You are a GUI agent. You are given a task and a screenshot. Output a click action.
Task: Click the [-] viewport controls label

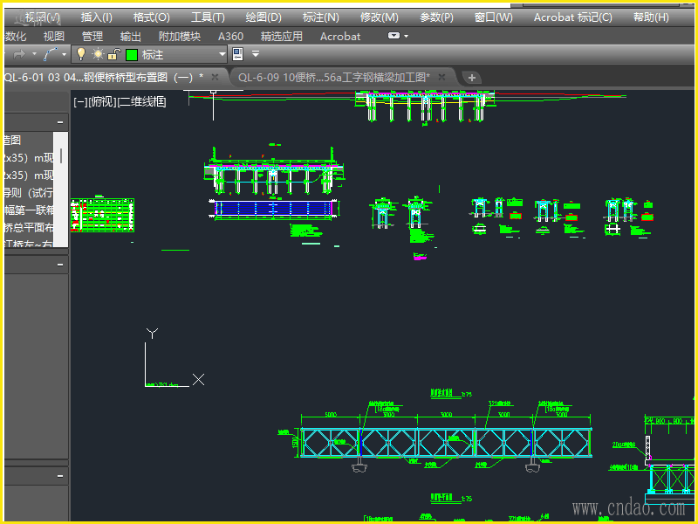pyautogui.click(x=80, y=102)
